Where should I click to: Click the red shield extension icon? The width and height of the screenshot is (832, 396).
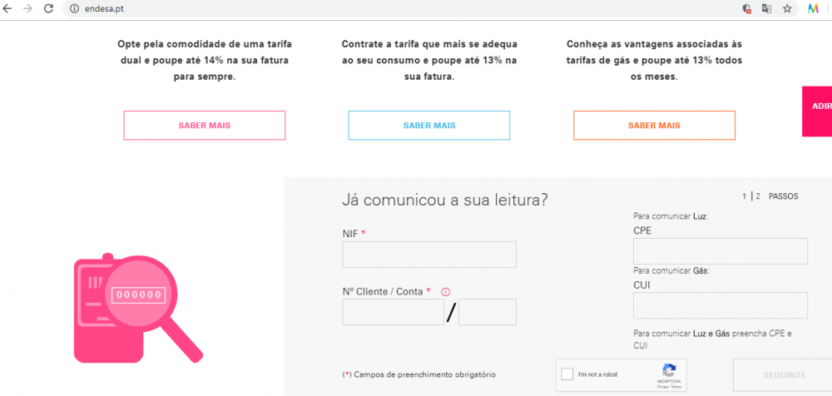[746, 8]
